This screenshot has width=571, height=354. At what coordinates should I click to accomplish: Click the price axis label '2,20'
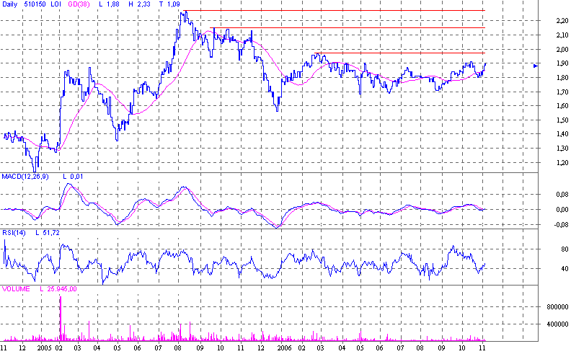click(562, 21)
